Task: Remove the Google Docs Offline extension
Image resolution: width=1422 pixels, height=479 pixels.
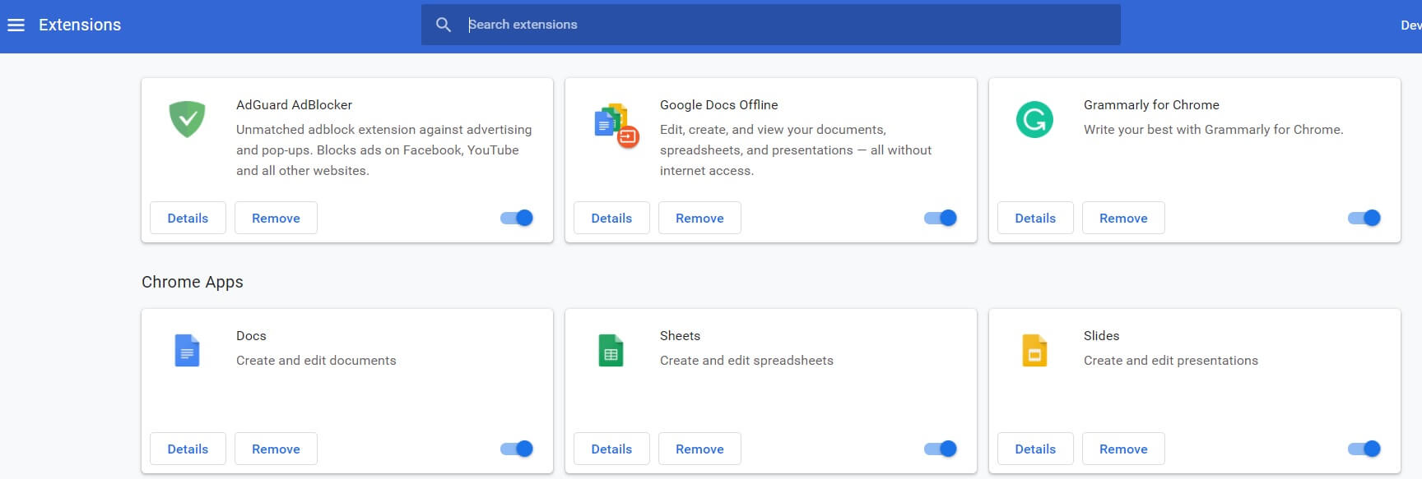Action: (x=699, y=218)
